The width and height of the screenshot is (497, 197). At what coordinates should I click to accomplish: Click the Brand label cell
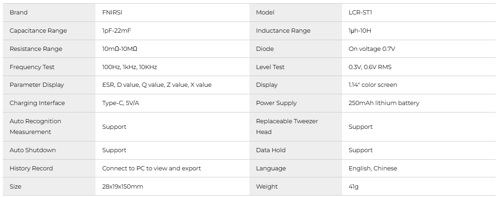(19, 13)
